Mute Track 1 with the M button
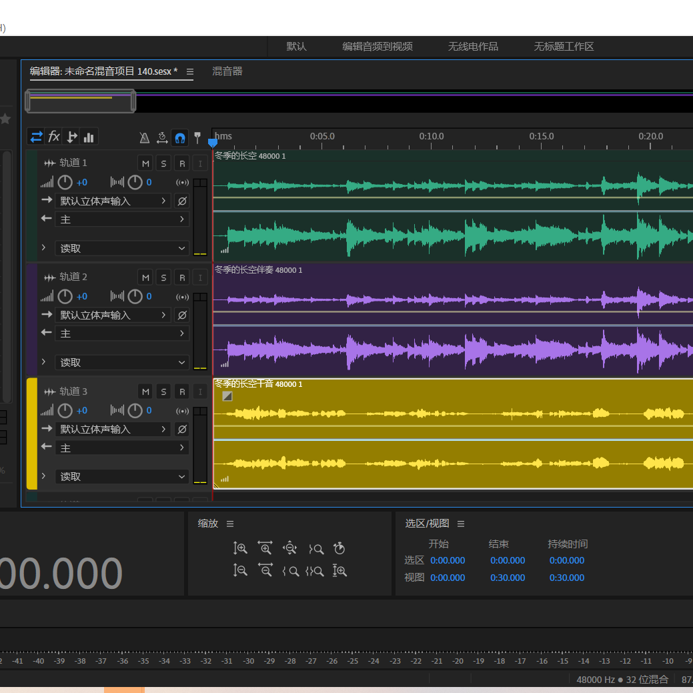Screen dimensions: 693x693 (x=145, y=163)
